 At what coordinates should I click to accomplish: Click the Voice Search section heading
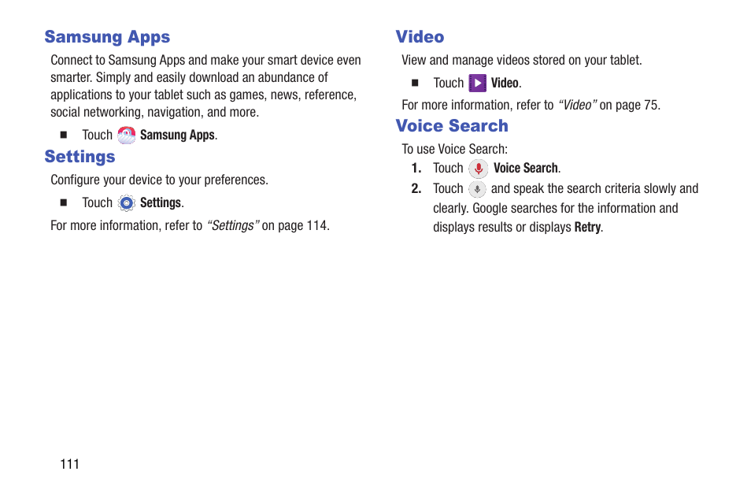[x=452, y=125]
